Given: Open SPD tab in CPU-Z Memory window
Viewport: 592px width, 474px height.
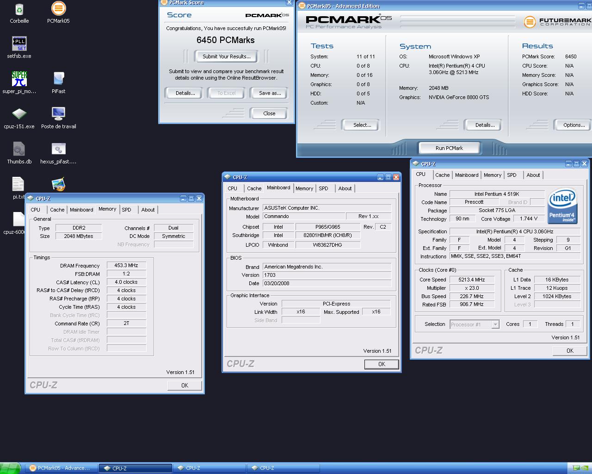Looking at the screenshot, I should point(126,210).
